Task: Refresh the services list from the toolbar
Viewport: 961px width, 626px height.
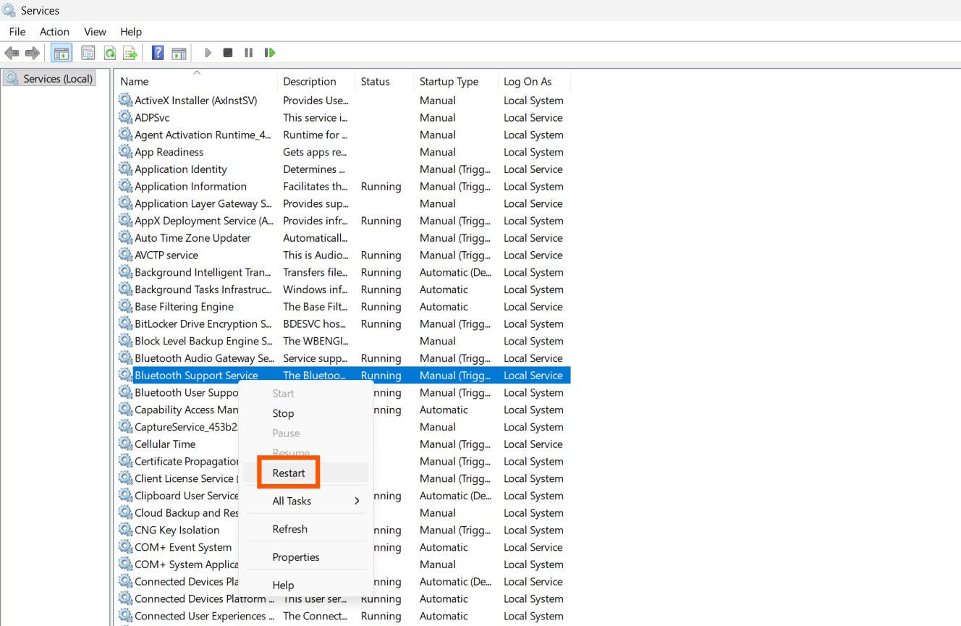Action: pos(109,52)
